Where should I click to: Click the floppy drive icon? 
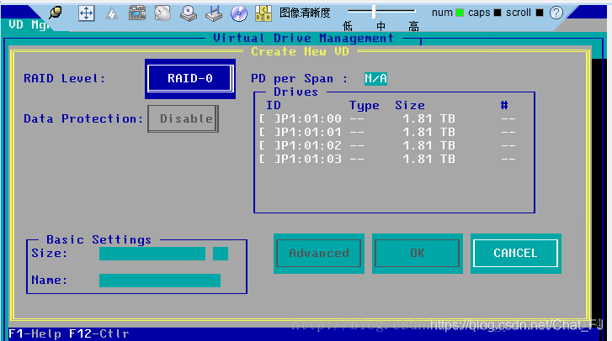214,13
